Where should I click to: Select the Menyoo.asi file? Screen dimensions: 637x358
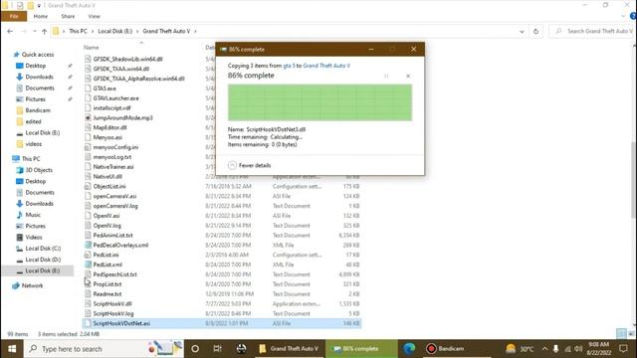pos(107,137)
